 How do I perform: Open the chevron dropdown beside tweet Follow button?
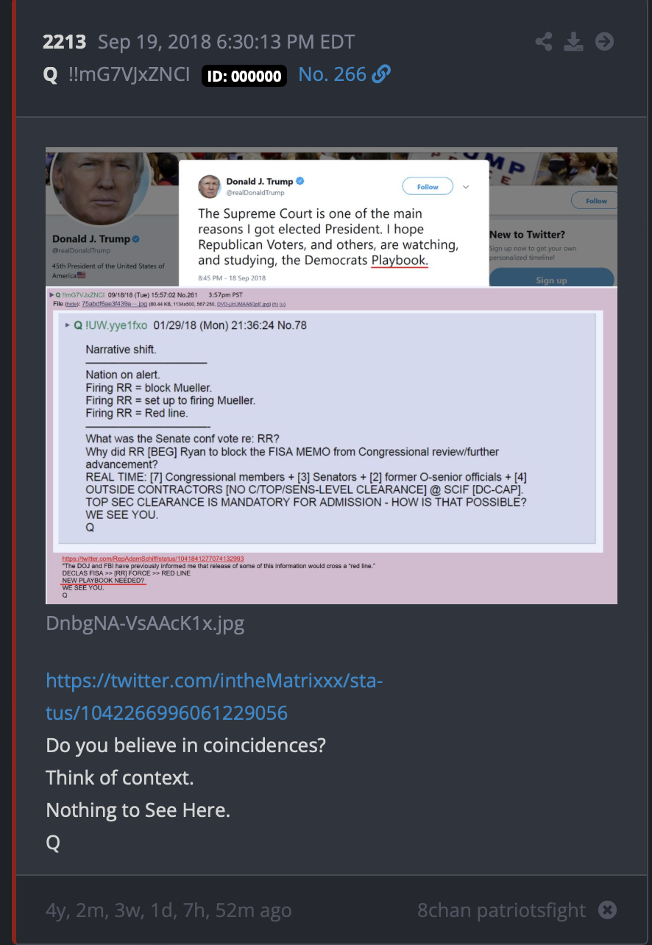[x=465, y=187]
